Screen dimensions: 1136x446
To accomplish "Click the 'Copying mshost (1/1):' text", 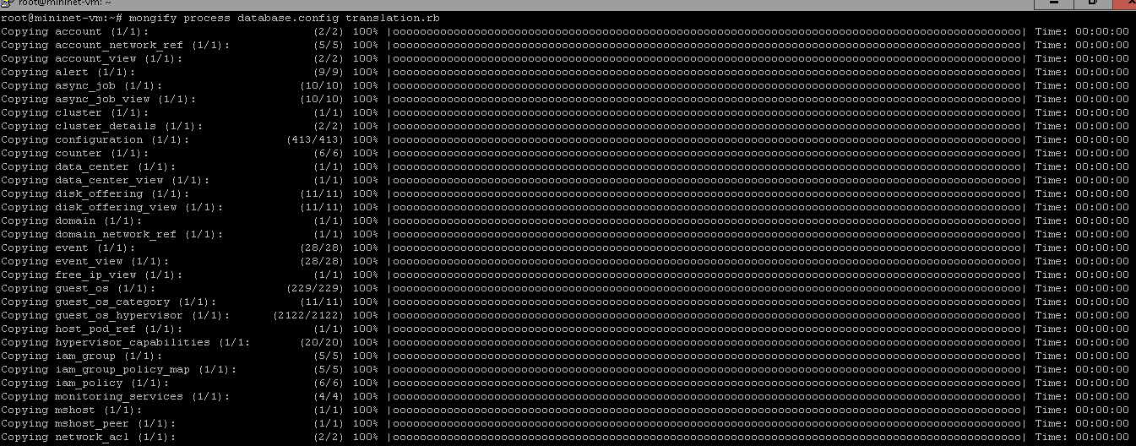I will point(72,410).
